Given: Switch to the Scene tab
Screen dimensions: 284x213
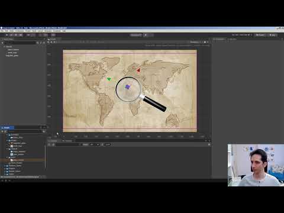Looking at the screenshot, I should click(52, 39).
